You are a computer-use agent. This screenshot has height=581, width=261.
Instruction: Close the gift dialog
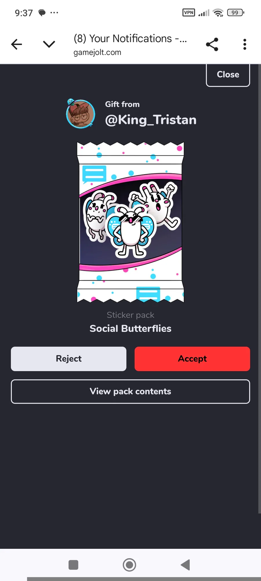(x=228, y=75)
